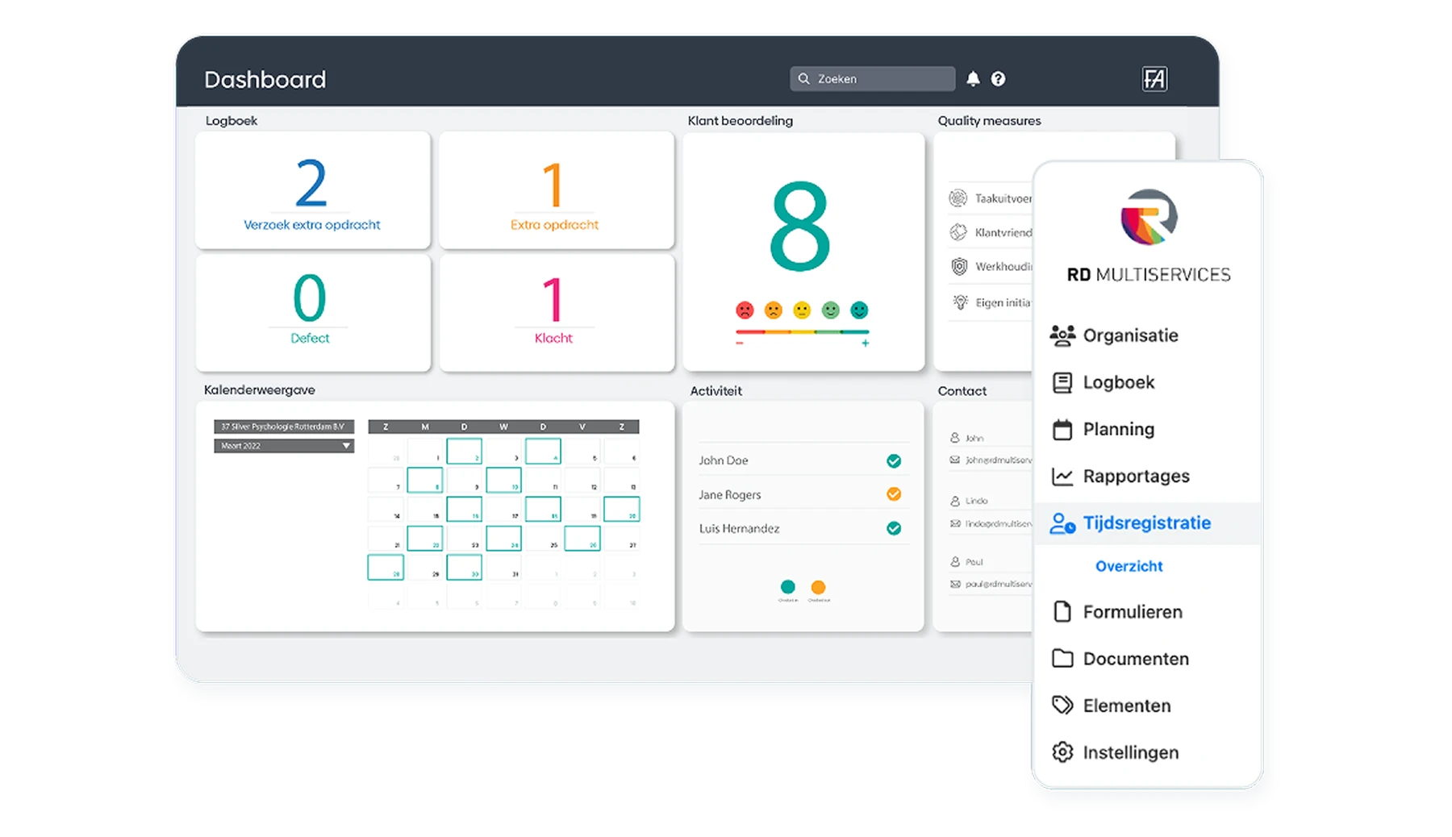Click the FA logo in header
The height and width of the screenshot is (837, 1452).
pyautogui.click(x=1154, y=78)
